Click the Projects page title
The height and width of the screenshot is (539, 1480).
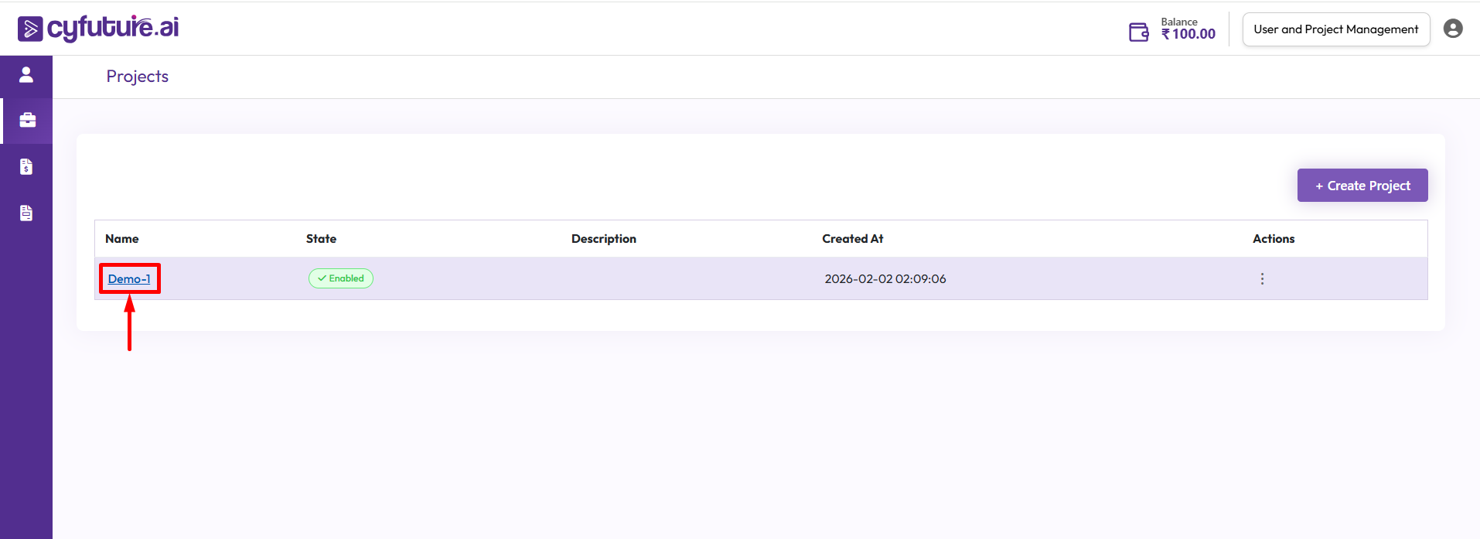point(138,77)
